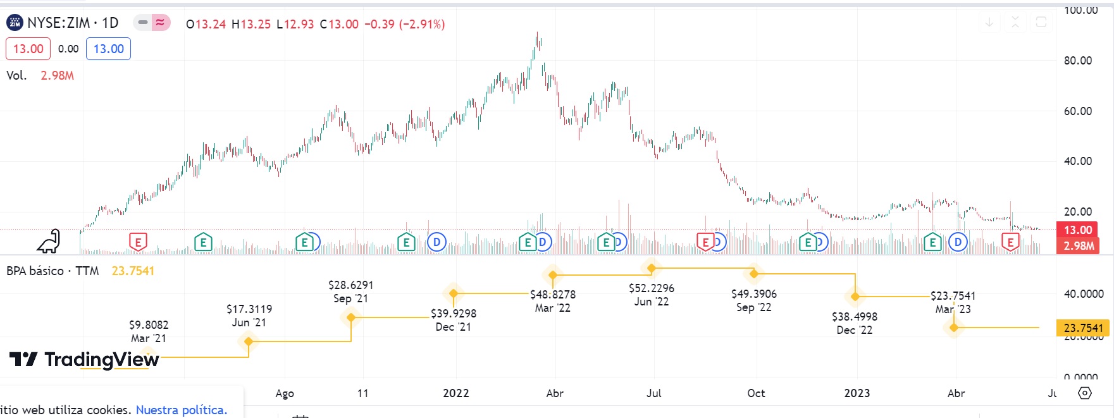Toggle the pink approximate-equal indicator
The image size is (1114, 418).
[161, 23]
